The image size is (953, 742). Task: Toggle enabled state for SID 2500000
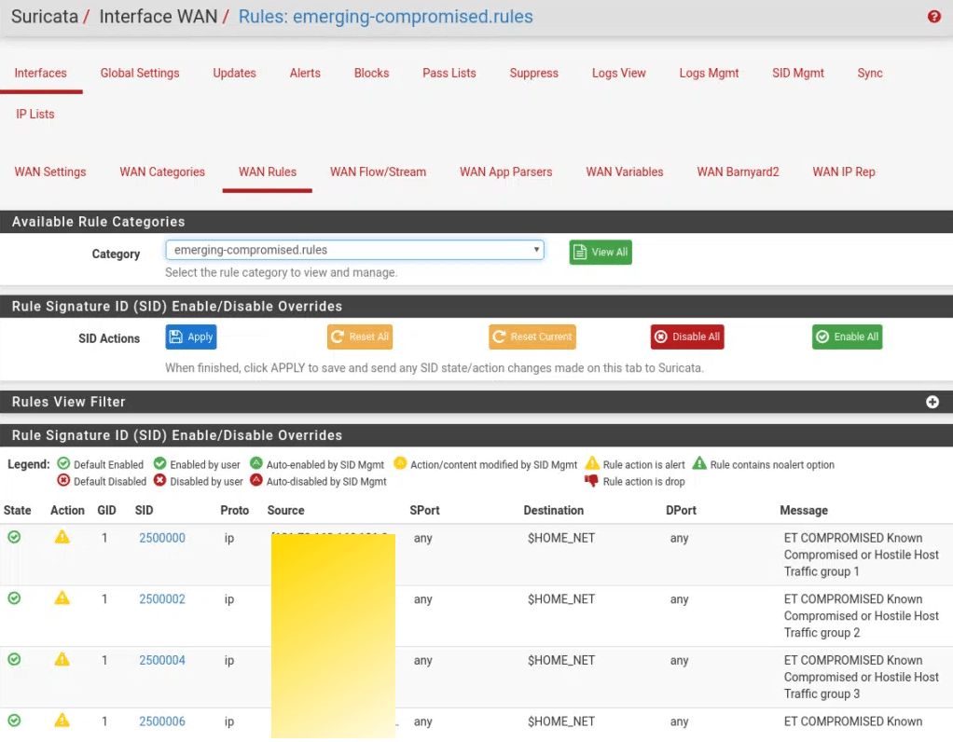coord(14,537)
